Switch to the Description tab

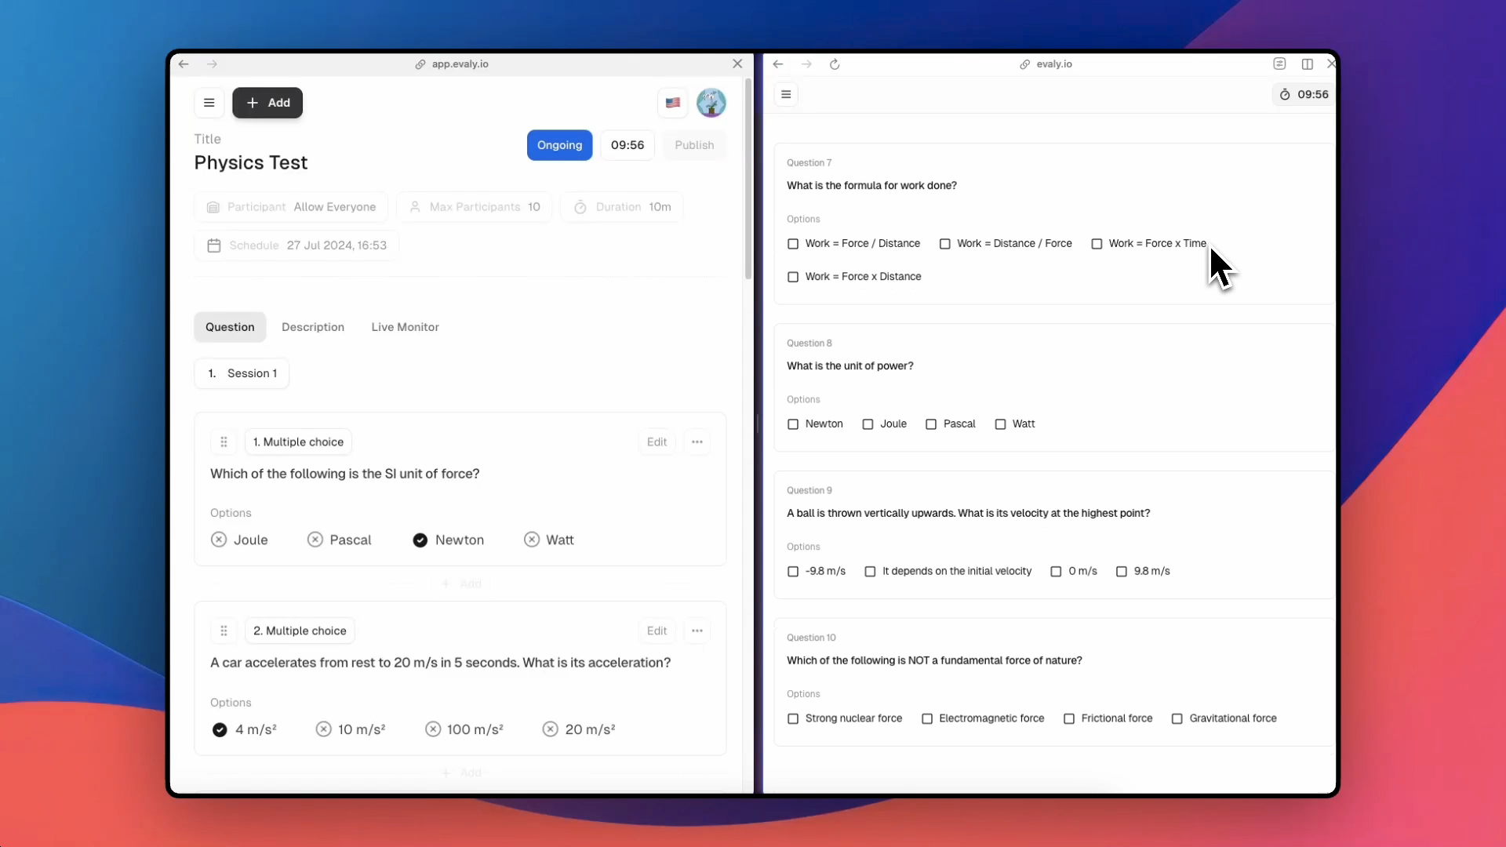click(313, 327)
